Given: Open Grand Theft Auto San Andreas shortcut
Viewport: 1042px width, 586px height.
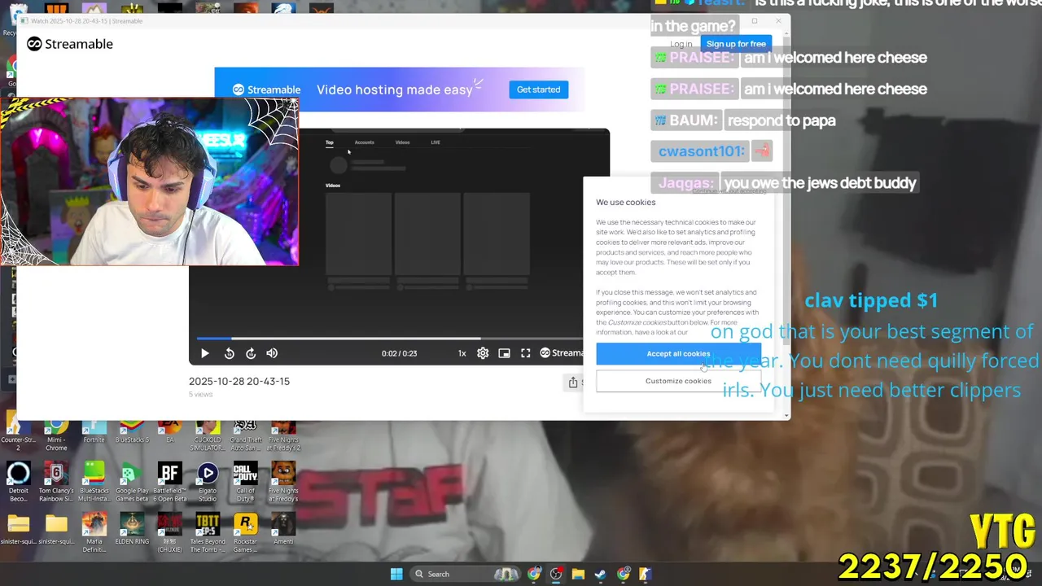Looking at the screenshot, I should click(245, 435).
